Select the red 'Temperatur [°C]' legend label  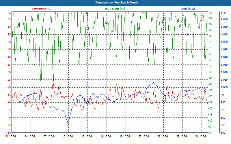tap(42, 9)
